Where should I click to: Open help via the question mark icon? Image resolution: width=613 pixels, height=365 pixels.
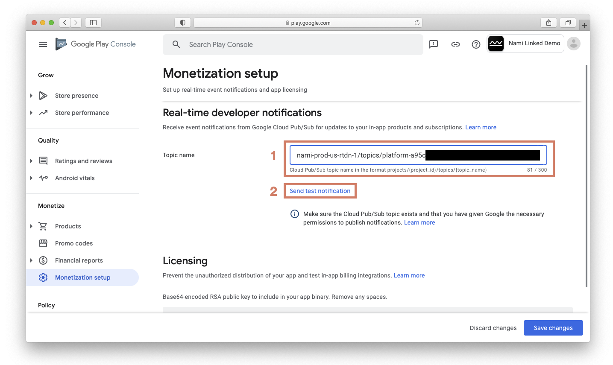[476, 44]
